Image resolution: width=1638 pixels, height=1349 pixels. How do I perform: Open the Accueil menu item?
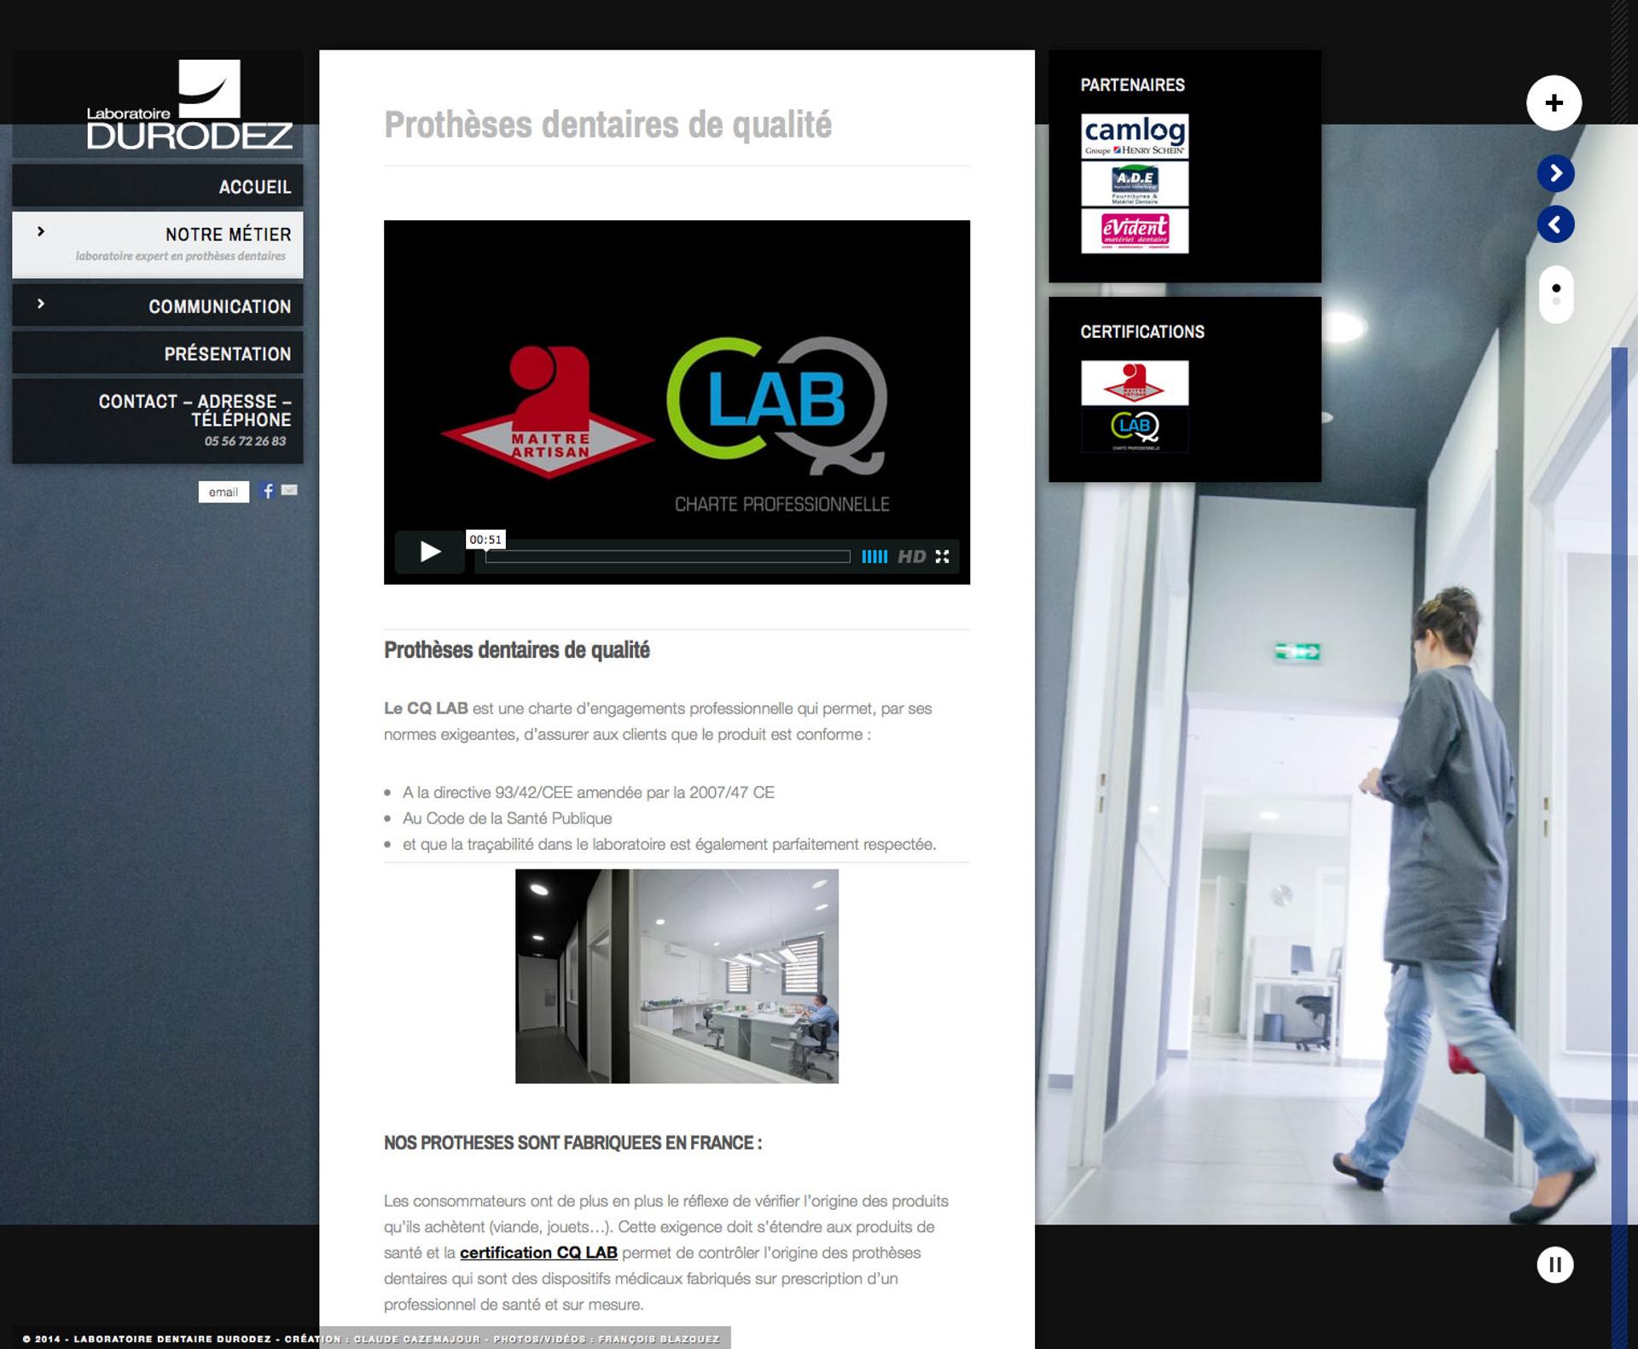(158, 186)
